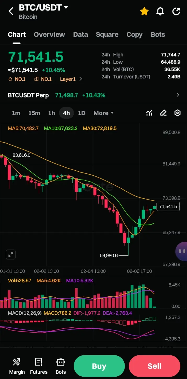Open BTCUSDT Perp contract row
The image size is (187, 379).
[x=93, y=95]
